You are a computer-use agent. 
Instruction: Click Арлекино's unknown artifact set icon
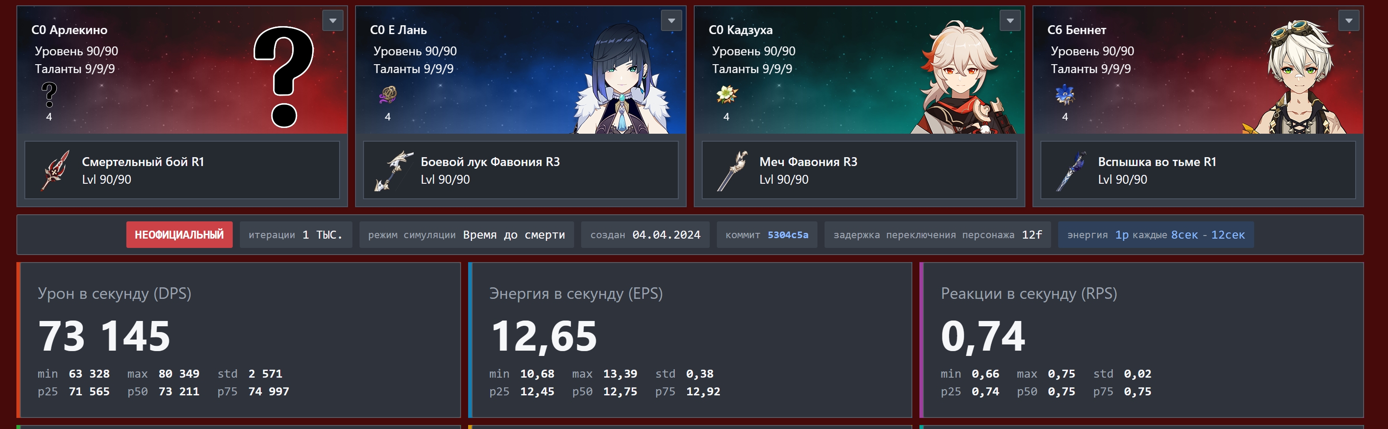(x=49, y=95)
